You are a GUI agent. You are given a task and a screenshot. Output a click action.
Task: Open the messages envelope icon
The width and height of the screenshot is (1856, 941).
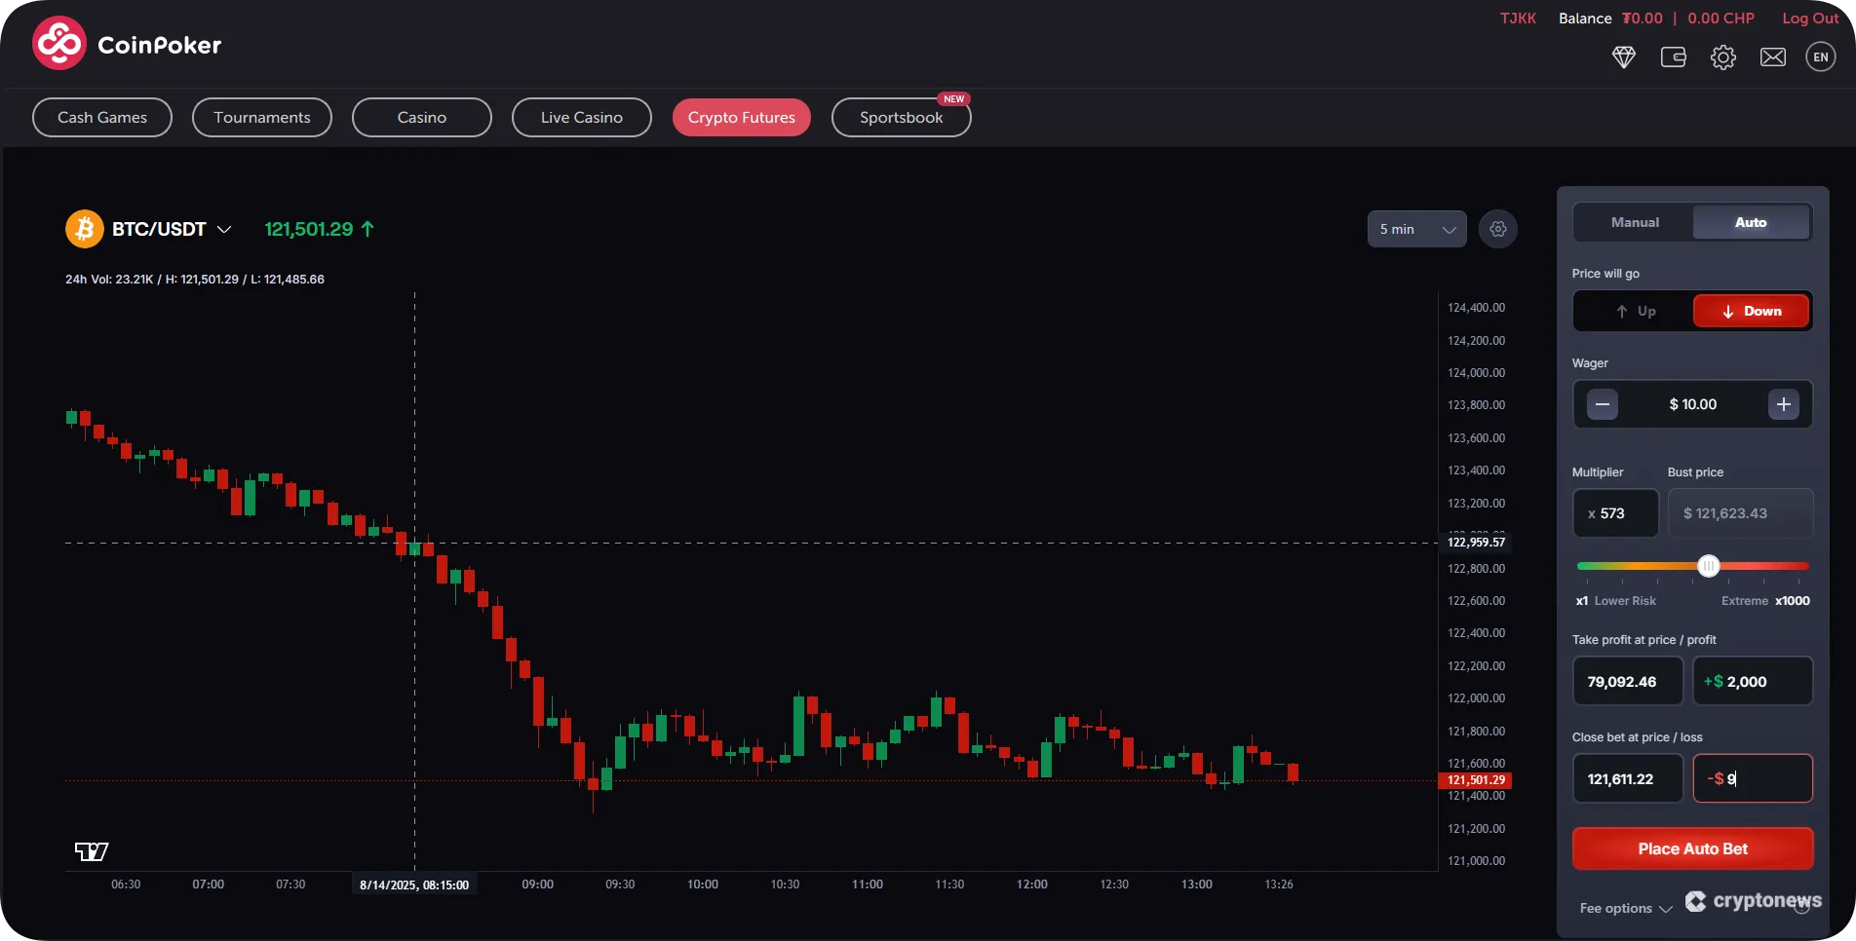[x=1772, y=56]
